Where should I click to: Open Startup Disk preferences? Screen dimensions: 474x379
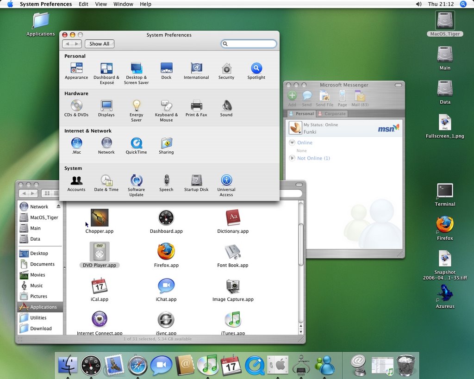pyautogui.click(x=196, y=183)
